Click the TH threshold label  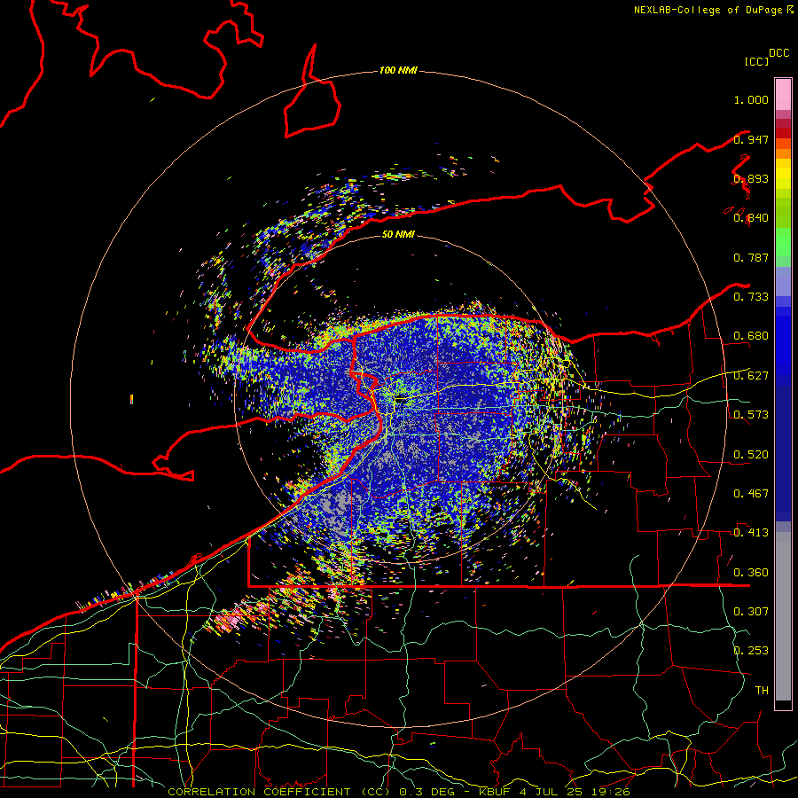[x=762, y=691]
